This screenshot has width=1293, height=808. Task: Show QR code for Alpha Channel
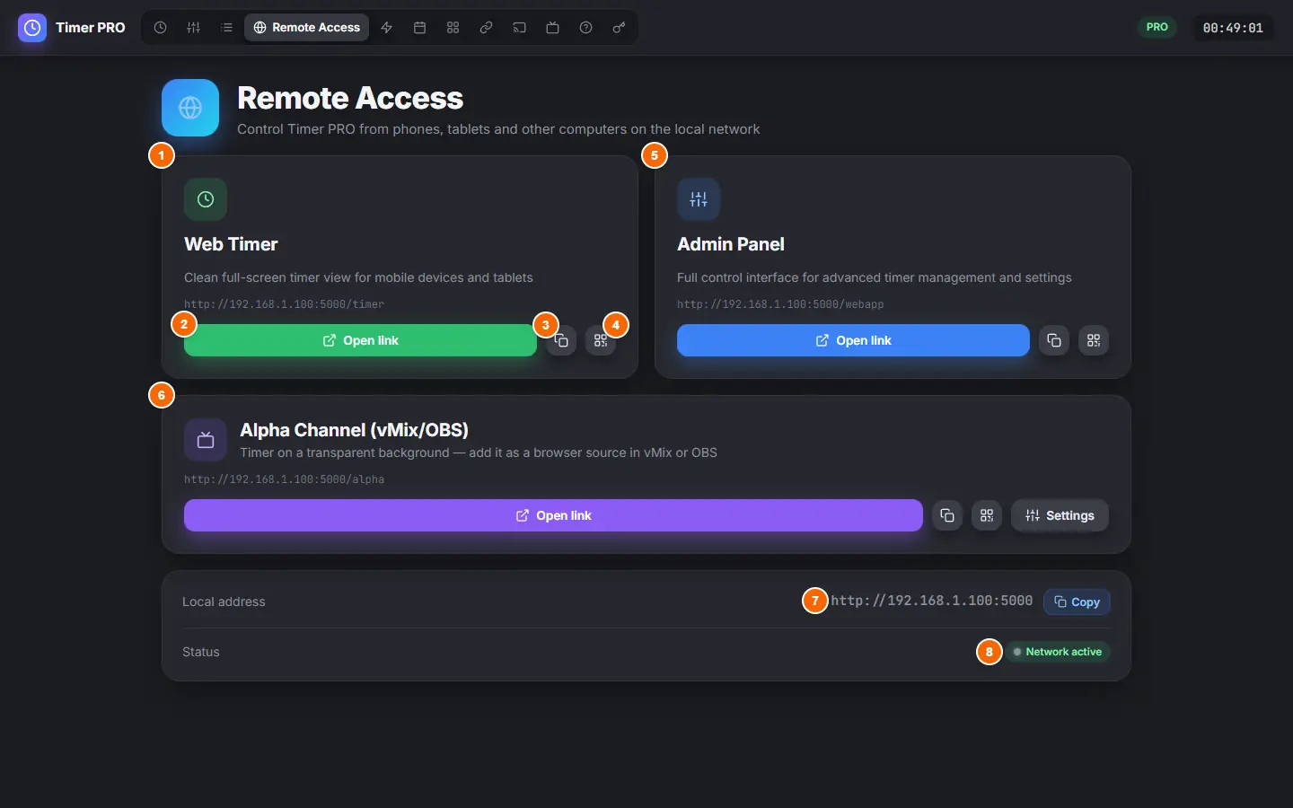987,515
